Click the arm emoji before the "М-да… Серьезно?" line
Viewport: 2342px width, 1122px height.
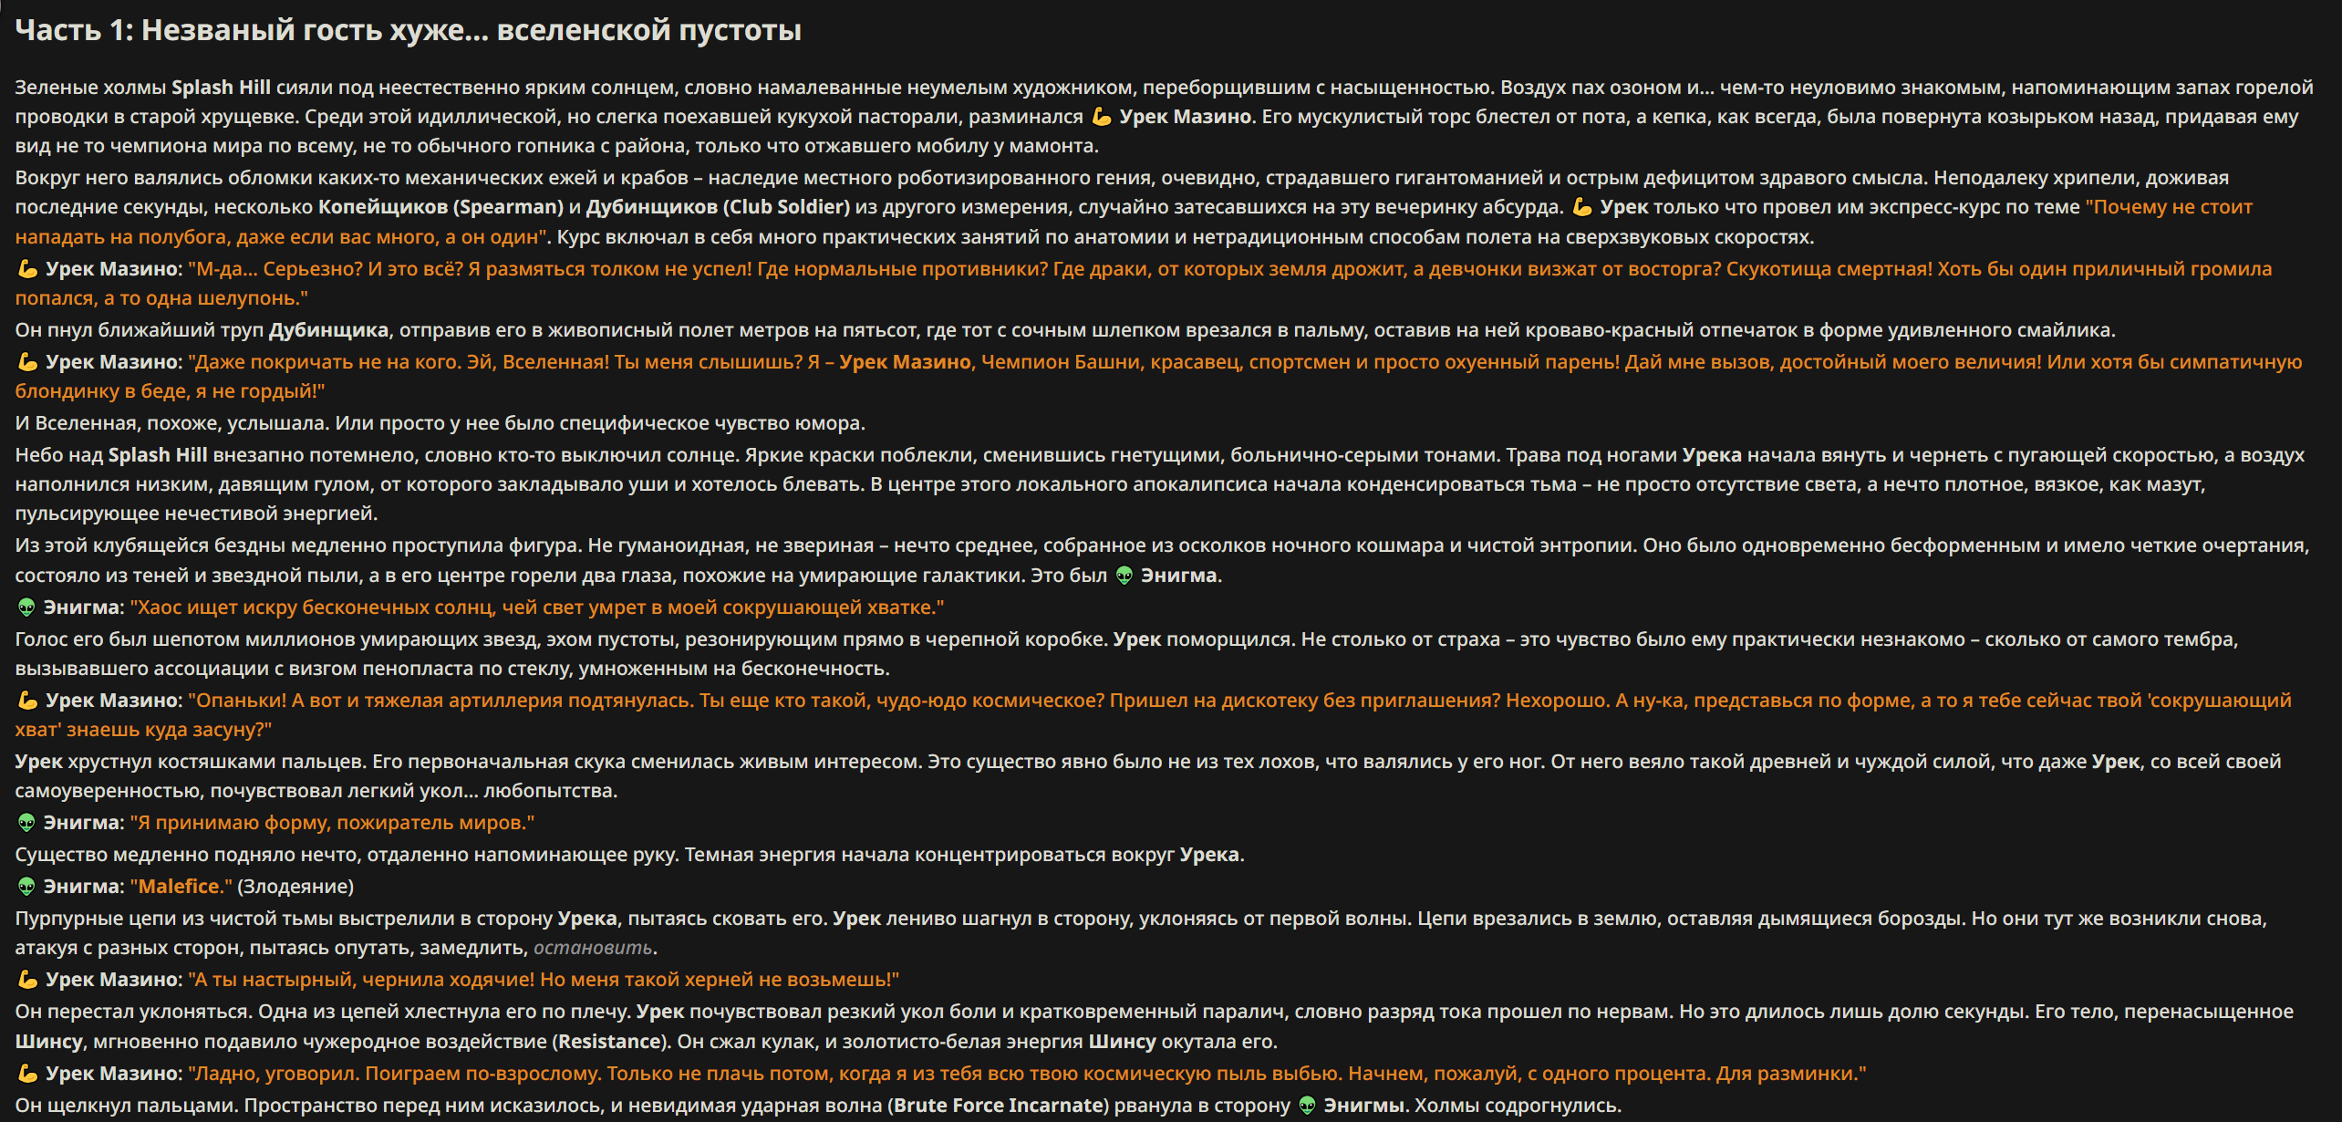point(27,269)
